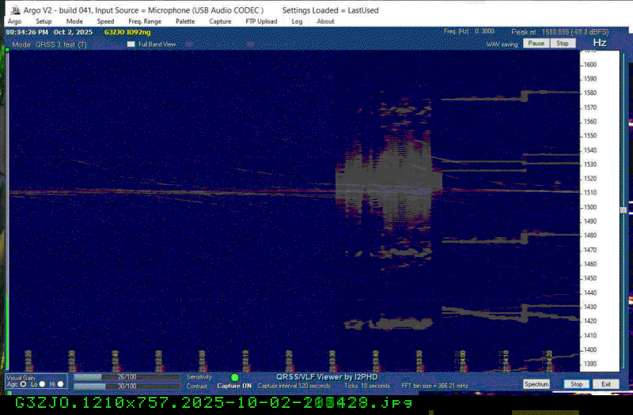
Task: Enable the Full Band View checkbox
Action: 131,45
